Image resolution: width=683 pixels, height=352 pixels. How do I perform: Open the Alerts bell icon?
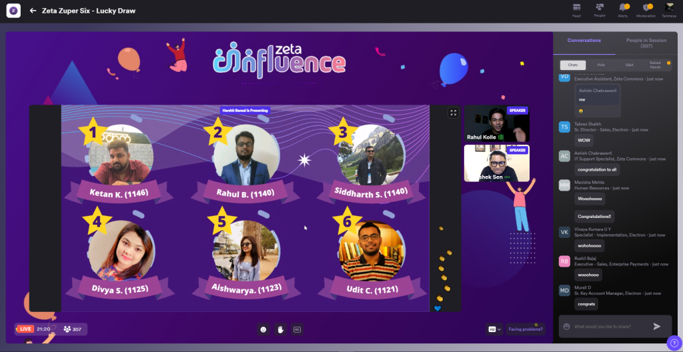[x=624, y=10]
